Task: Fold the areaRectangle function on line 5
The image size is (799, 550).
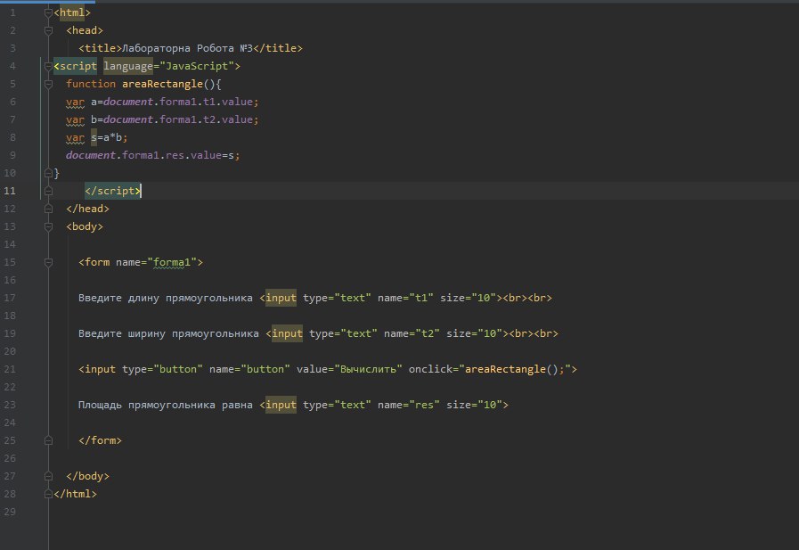Action: coord(49,84)
